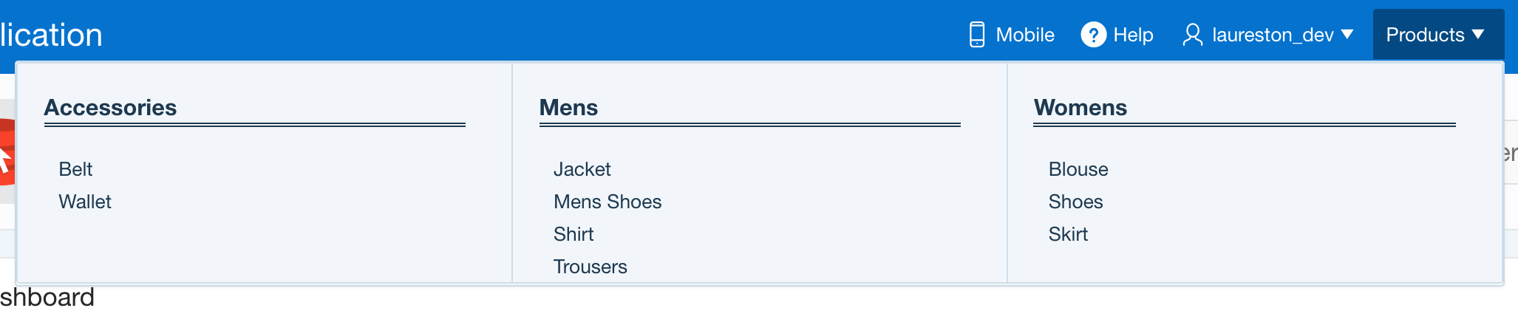Viewport: 1518px width, 322px height.
Task: Click the user profile icon
Action: [x=1192, y=35]
